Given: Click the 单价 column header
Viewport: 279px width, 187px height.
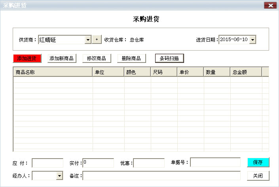Looking at the screenshot, I should tap(190, 72).
